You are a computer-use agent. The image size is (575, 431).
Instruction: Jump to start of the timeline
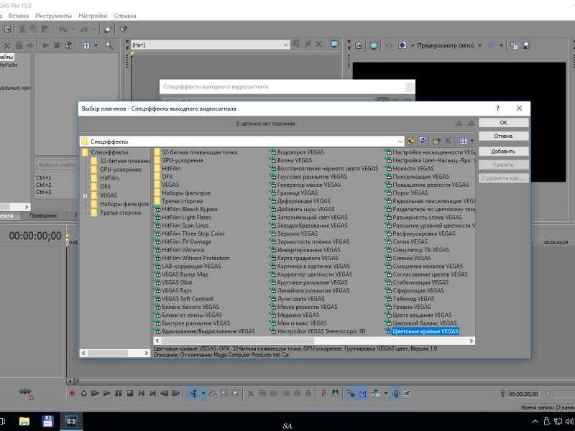click(141, 393)
